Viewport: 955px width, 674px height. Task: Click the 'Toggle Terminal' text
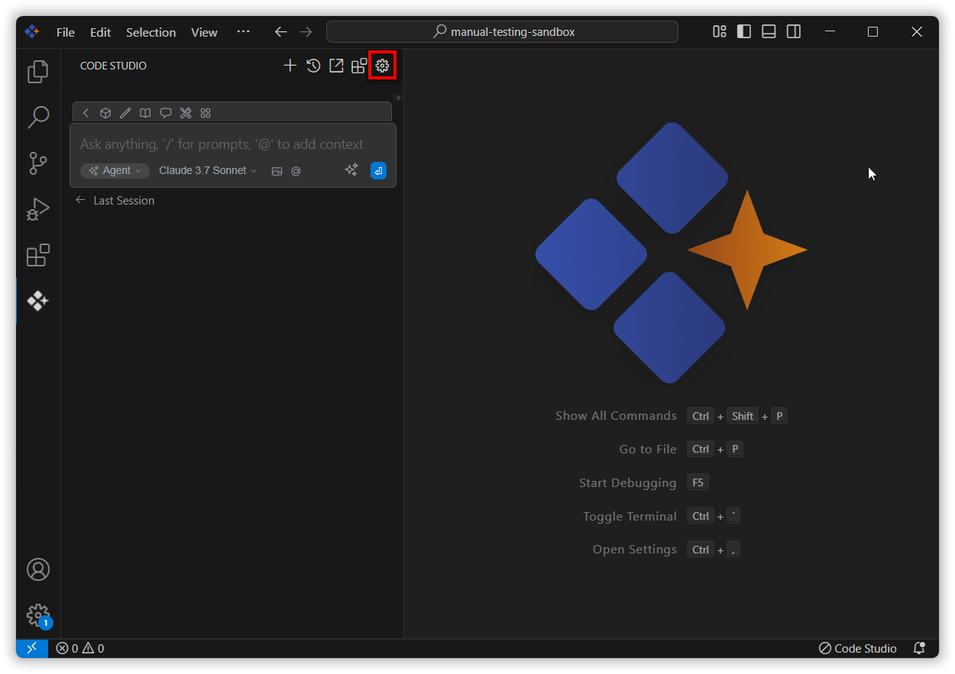coord(630,517)
